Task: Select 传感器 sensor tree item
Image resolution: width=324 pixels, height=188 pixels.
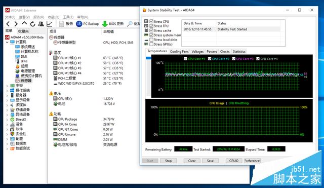Action: pyautogui.click(x=26, y=81)
